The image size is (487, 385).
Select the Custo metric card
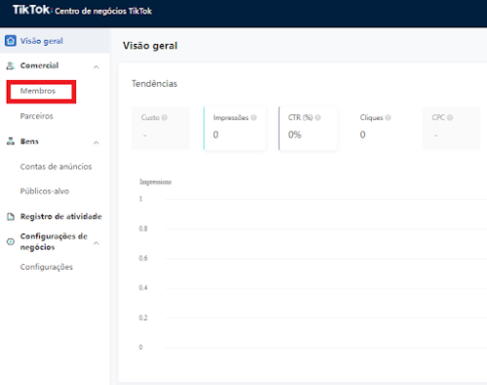pyautogui.click(x=161, y=129)
